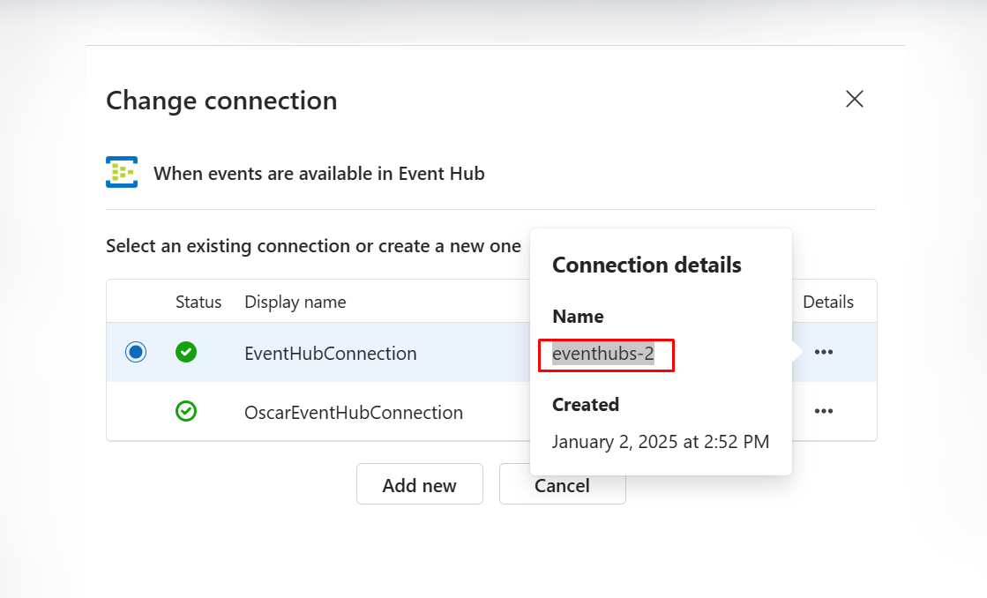Viewport: 987px width, 598px height.
Task: Click the created date January 2, 2025
Action: [x=661, y=441]
